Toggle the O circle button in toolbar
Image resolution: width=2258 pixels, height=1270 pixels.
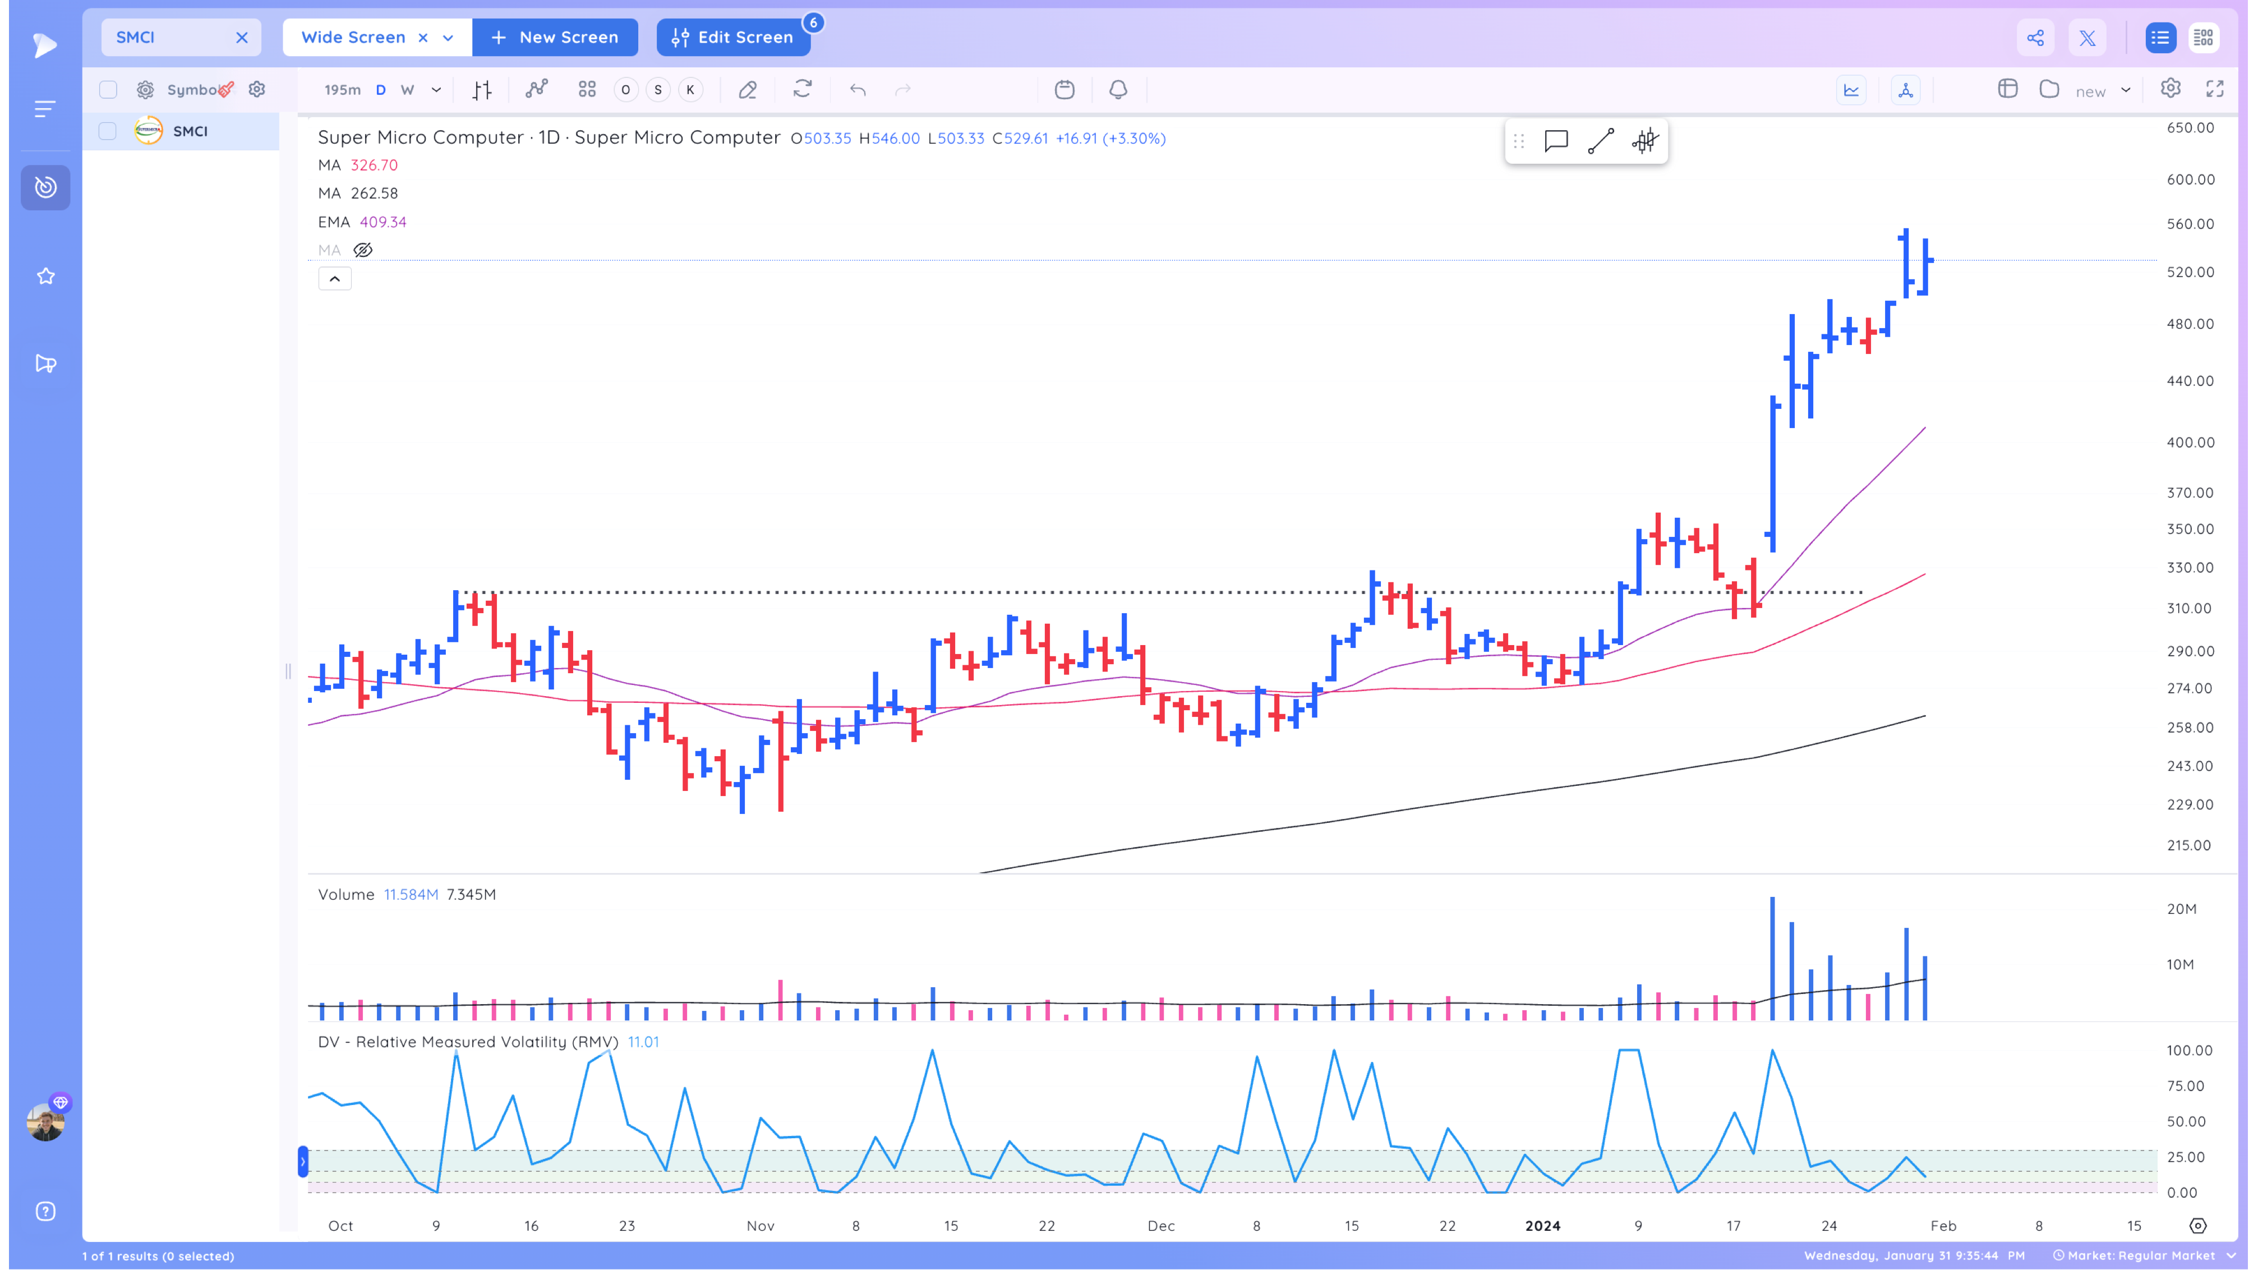click(x=626, y=89)
